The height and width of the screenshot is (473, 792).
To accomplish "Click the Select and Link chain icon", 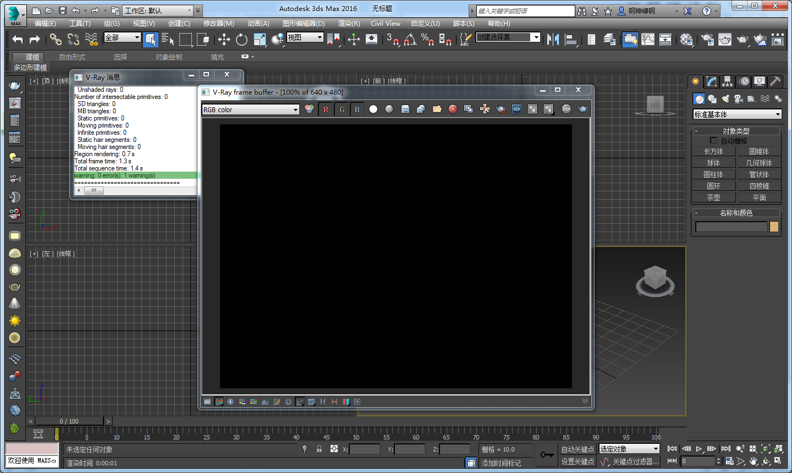I will (x=56, y=39).
